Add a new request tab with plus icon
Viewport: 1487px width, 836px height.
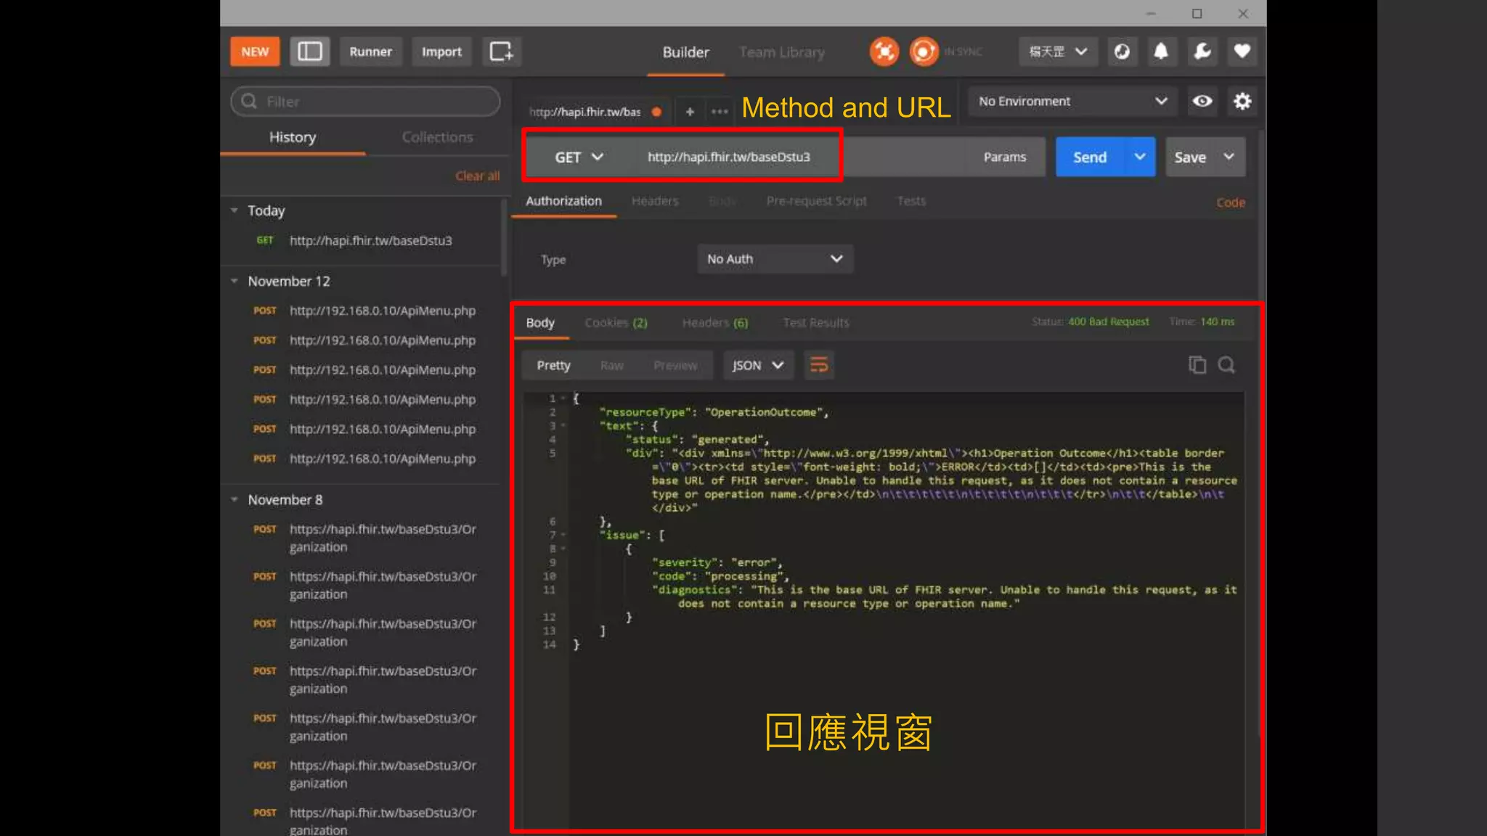[x=690, y=111]
